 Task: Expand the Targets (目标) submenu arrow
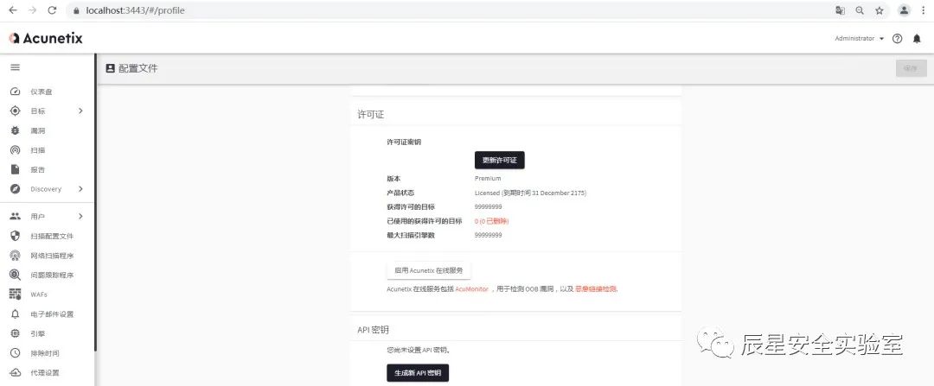80,111
